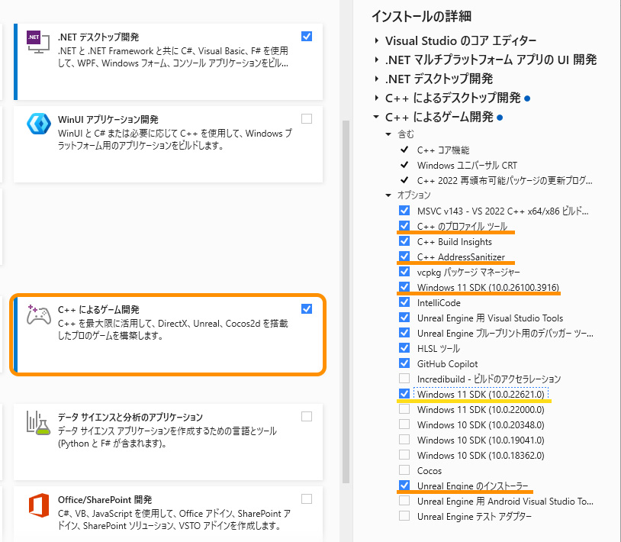
Task: Check the データ サイエンスと分析 workload checkbox
Action: tap(307, 416)
